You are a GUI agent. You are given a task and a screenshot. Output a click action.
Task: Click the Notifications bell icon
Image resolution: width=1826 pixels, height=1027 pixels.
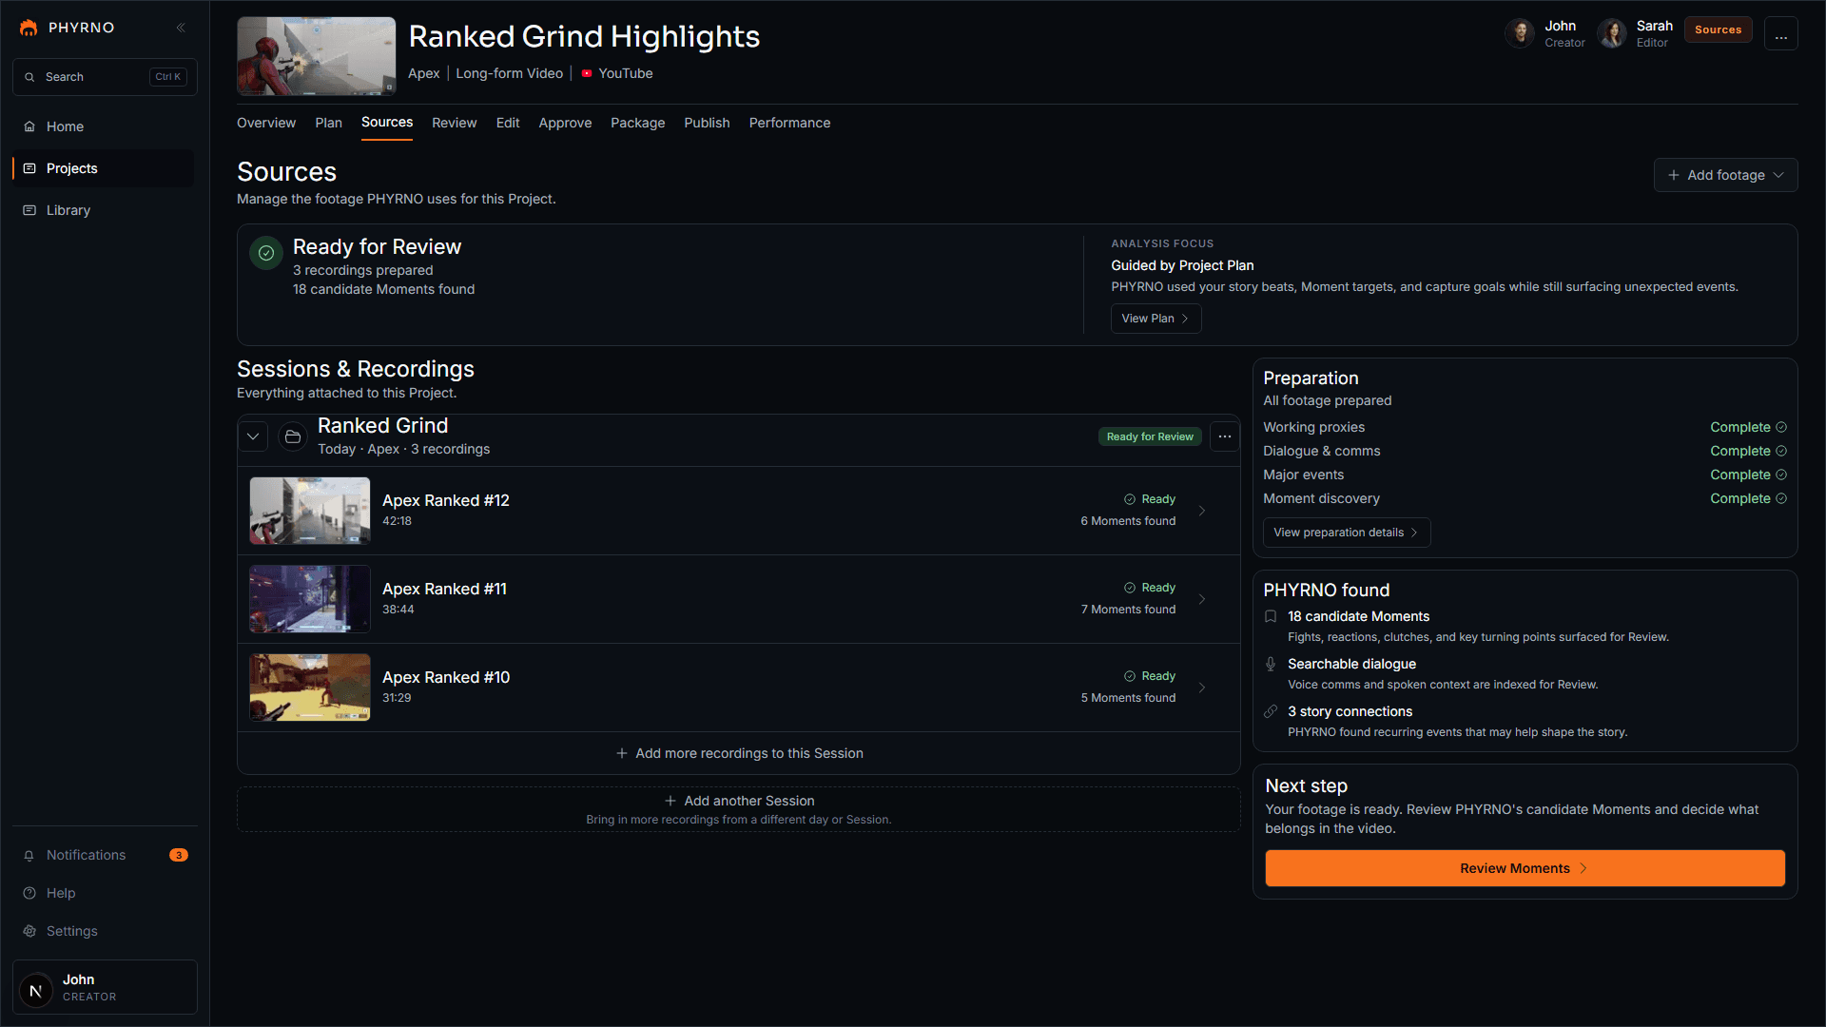pyautogui.click(x=29, y=855)
